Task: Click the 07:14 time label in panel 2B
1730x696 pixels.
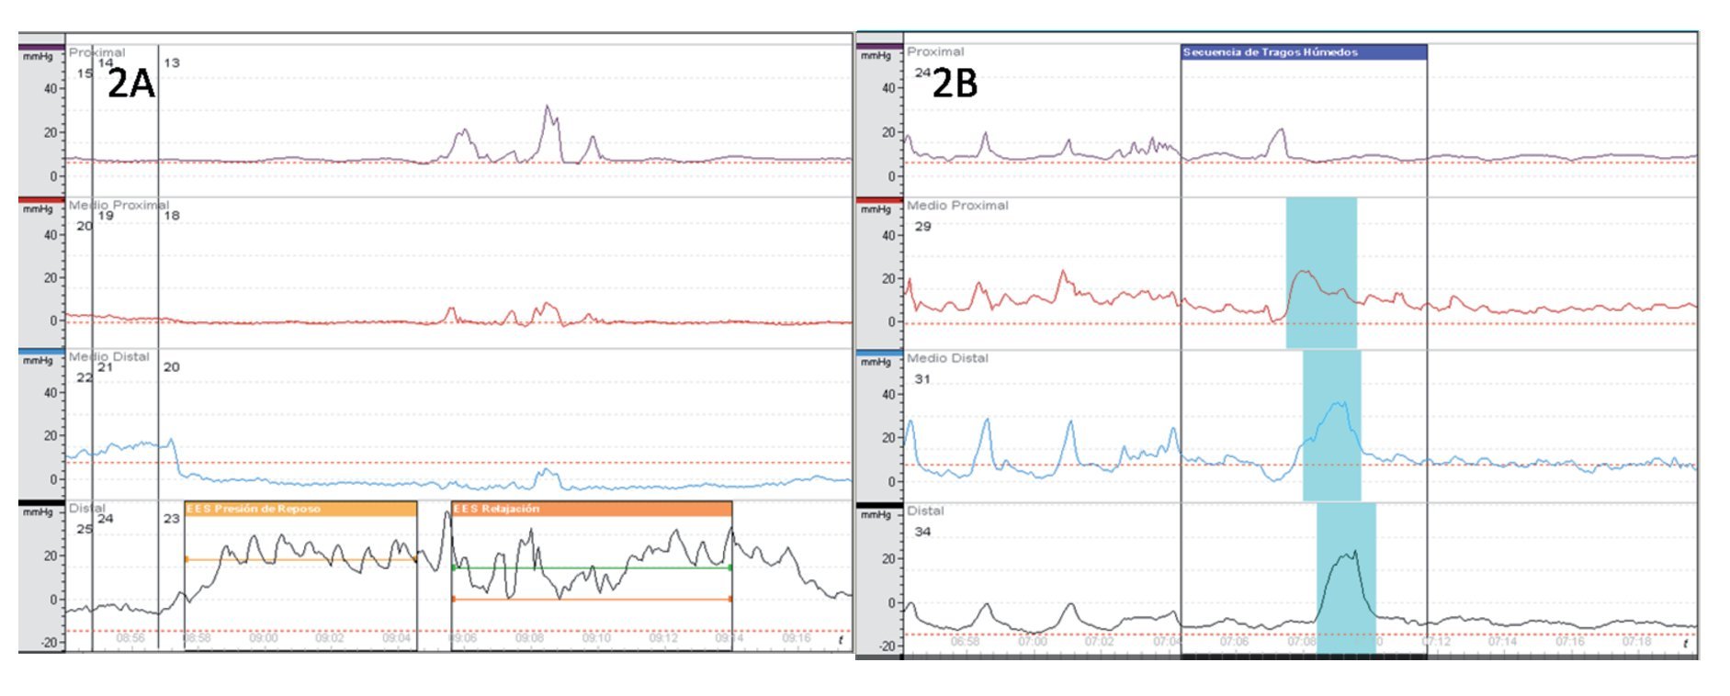Action: (x=1502, y=641)
